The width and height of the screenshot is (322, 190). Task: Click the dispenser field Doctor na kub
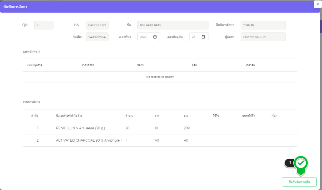(263, 37)
